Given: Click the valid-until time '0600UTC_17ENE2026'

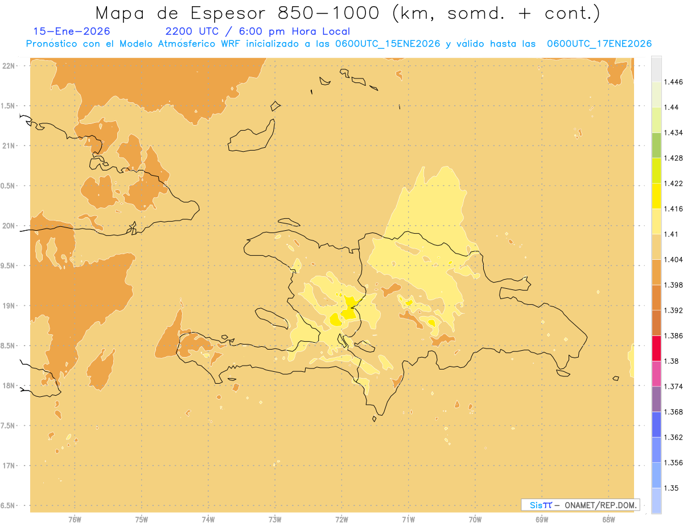Looking at the screenshot, I should click(x=599, y=44).
